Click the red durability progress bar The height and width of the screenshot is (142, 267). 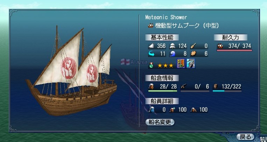(234, 50)
